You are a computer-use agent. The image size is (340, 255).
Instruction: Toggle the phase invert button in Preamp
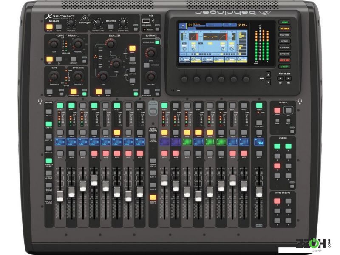[59, 59]
